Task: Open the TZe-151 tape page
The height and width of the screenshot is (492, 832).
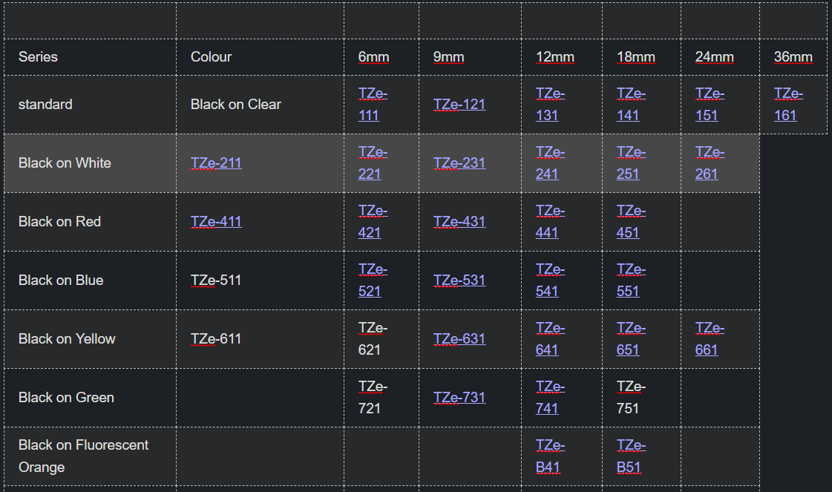Action: (x=710, y=104)
